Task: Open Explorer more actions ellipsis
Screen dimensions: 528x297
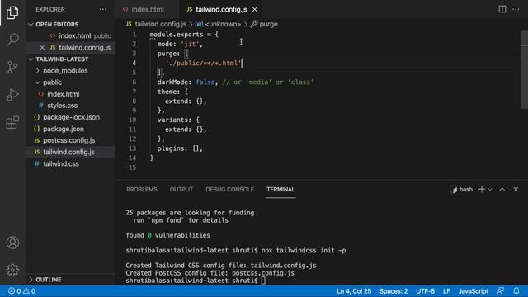Action: [x=103, y=9]
